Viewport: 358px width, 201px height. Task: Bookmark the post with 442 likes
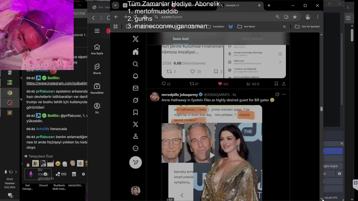coord(276,84)
